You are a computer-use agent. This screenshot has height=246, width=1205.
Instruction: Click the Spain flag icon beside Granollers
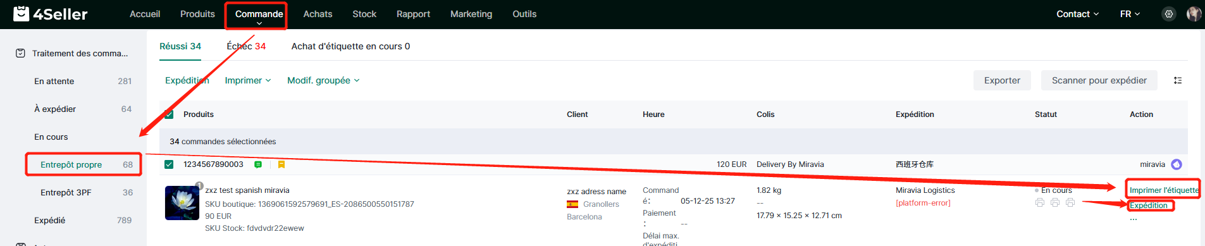(x=572, y=204)
